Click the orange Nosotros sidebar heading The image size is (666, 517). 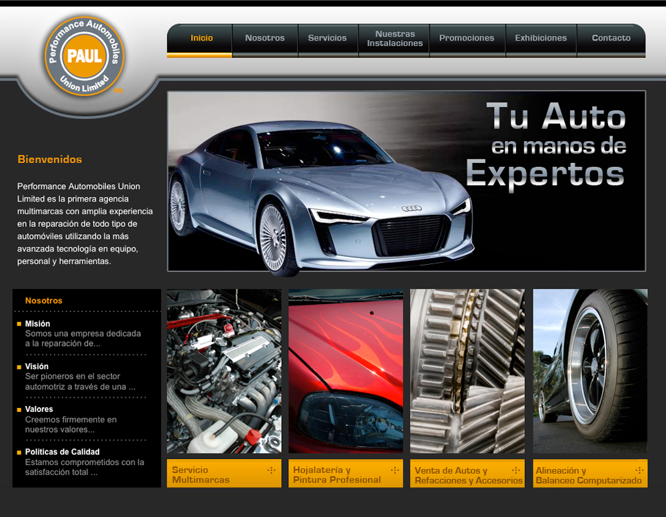44,301
